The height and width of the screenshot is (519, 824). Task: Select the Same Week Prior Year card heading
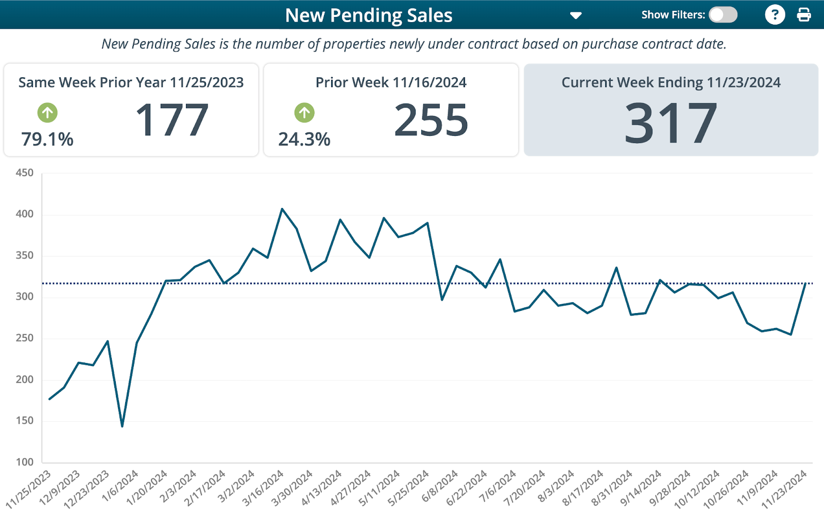point(131,82)
